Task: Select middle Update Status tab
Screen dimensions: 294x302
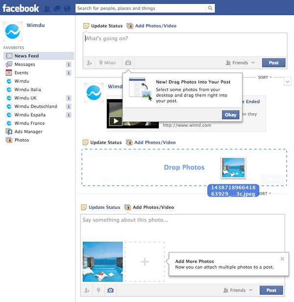Action: (x=102, y=143)
